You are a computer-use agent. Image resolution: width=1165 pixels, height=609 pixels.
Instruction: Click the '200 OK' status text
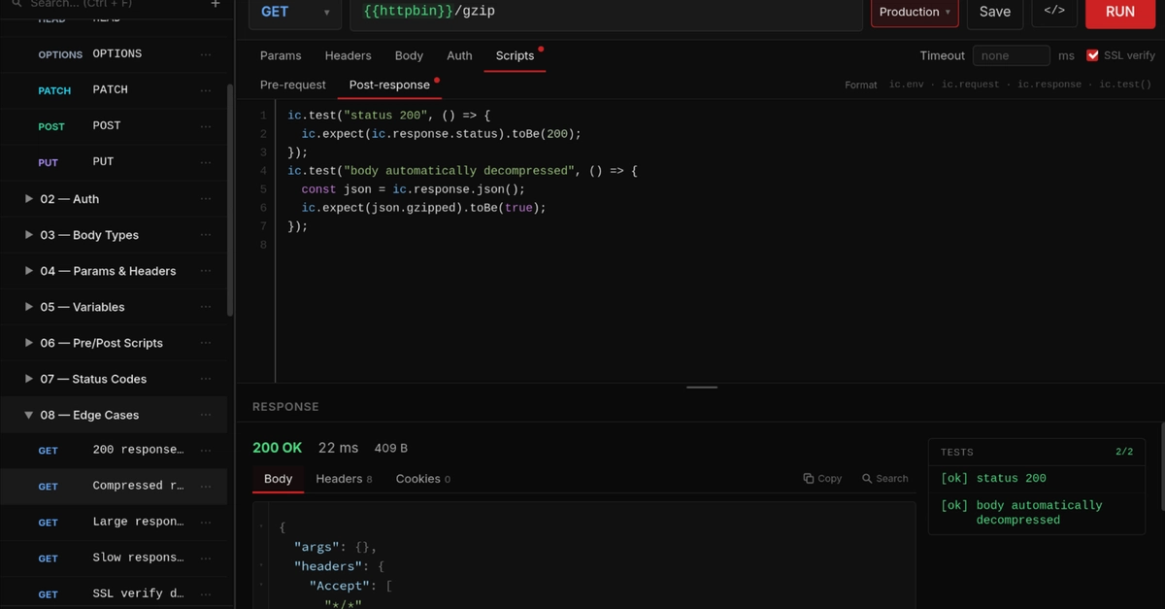278,448
